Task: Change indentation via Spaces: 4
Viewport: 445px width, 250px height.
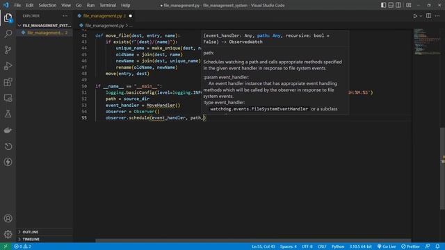Action: (x=288, y=247)
